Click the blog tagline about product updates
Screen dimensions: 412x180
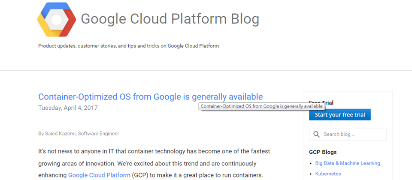pos(128,46)
